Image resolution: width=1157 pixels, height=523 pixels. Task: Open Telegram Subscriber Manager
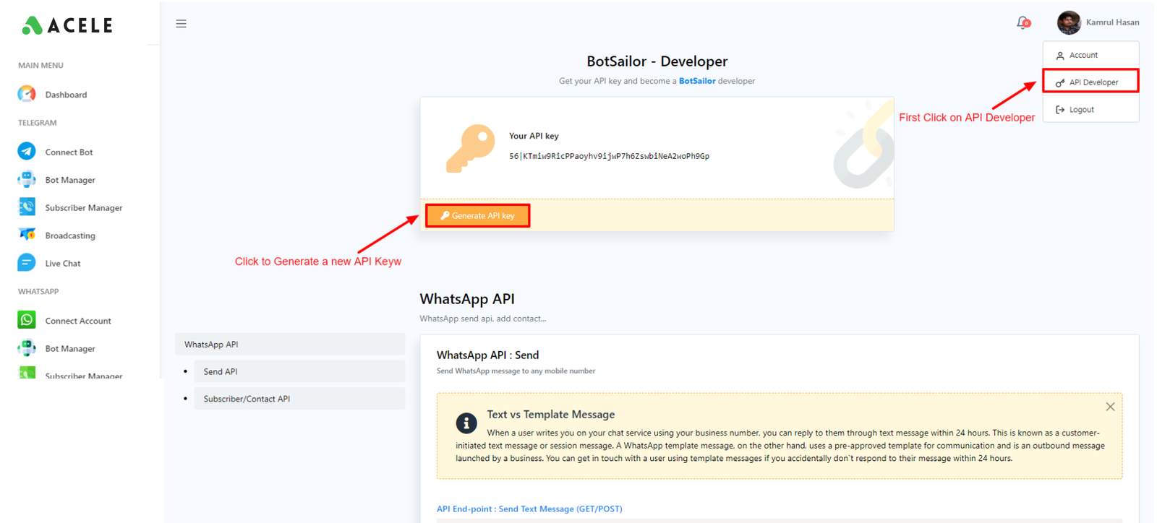coord(84,208)
